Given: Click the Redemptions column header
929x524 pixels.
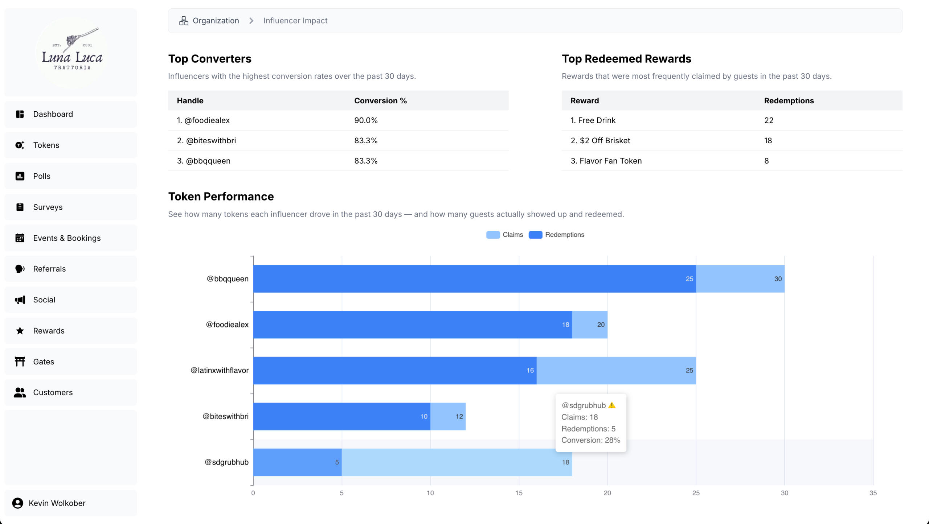Looking at the screenshot, I should point(789,100).
